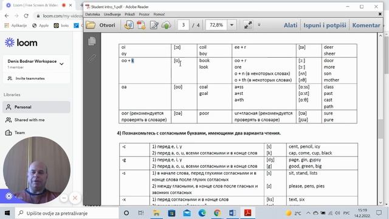Click "cent, pencil, icy" in the consonant table
Viewport: 389px width, 219px height.
305,147
